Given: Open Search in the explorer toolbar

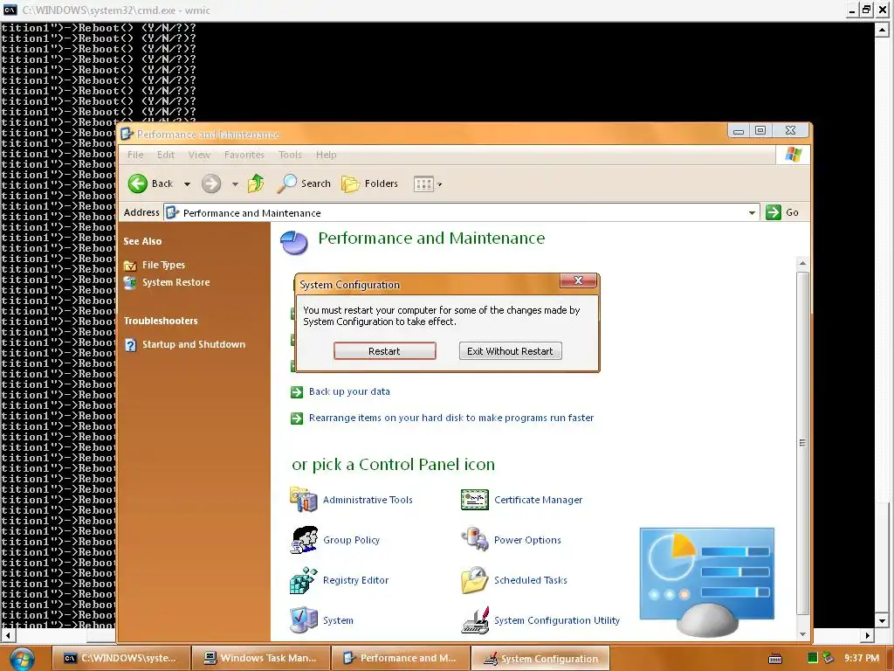Looking at the screenshot, I should pyautogui.click(x=304, y=183).
